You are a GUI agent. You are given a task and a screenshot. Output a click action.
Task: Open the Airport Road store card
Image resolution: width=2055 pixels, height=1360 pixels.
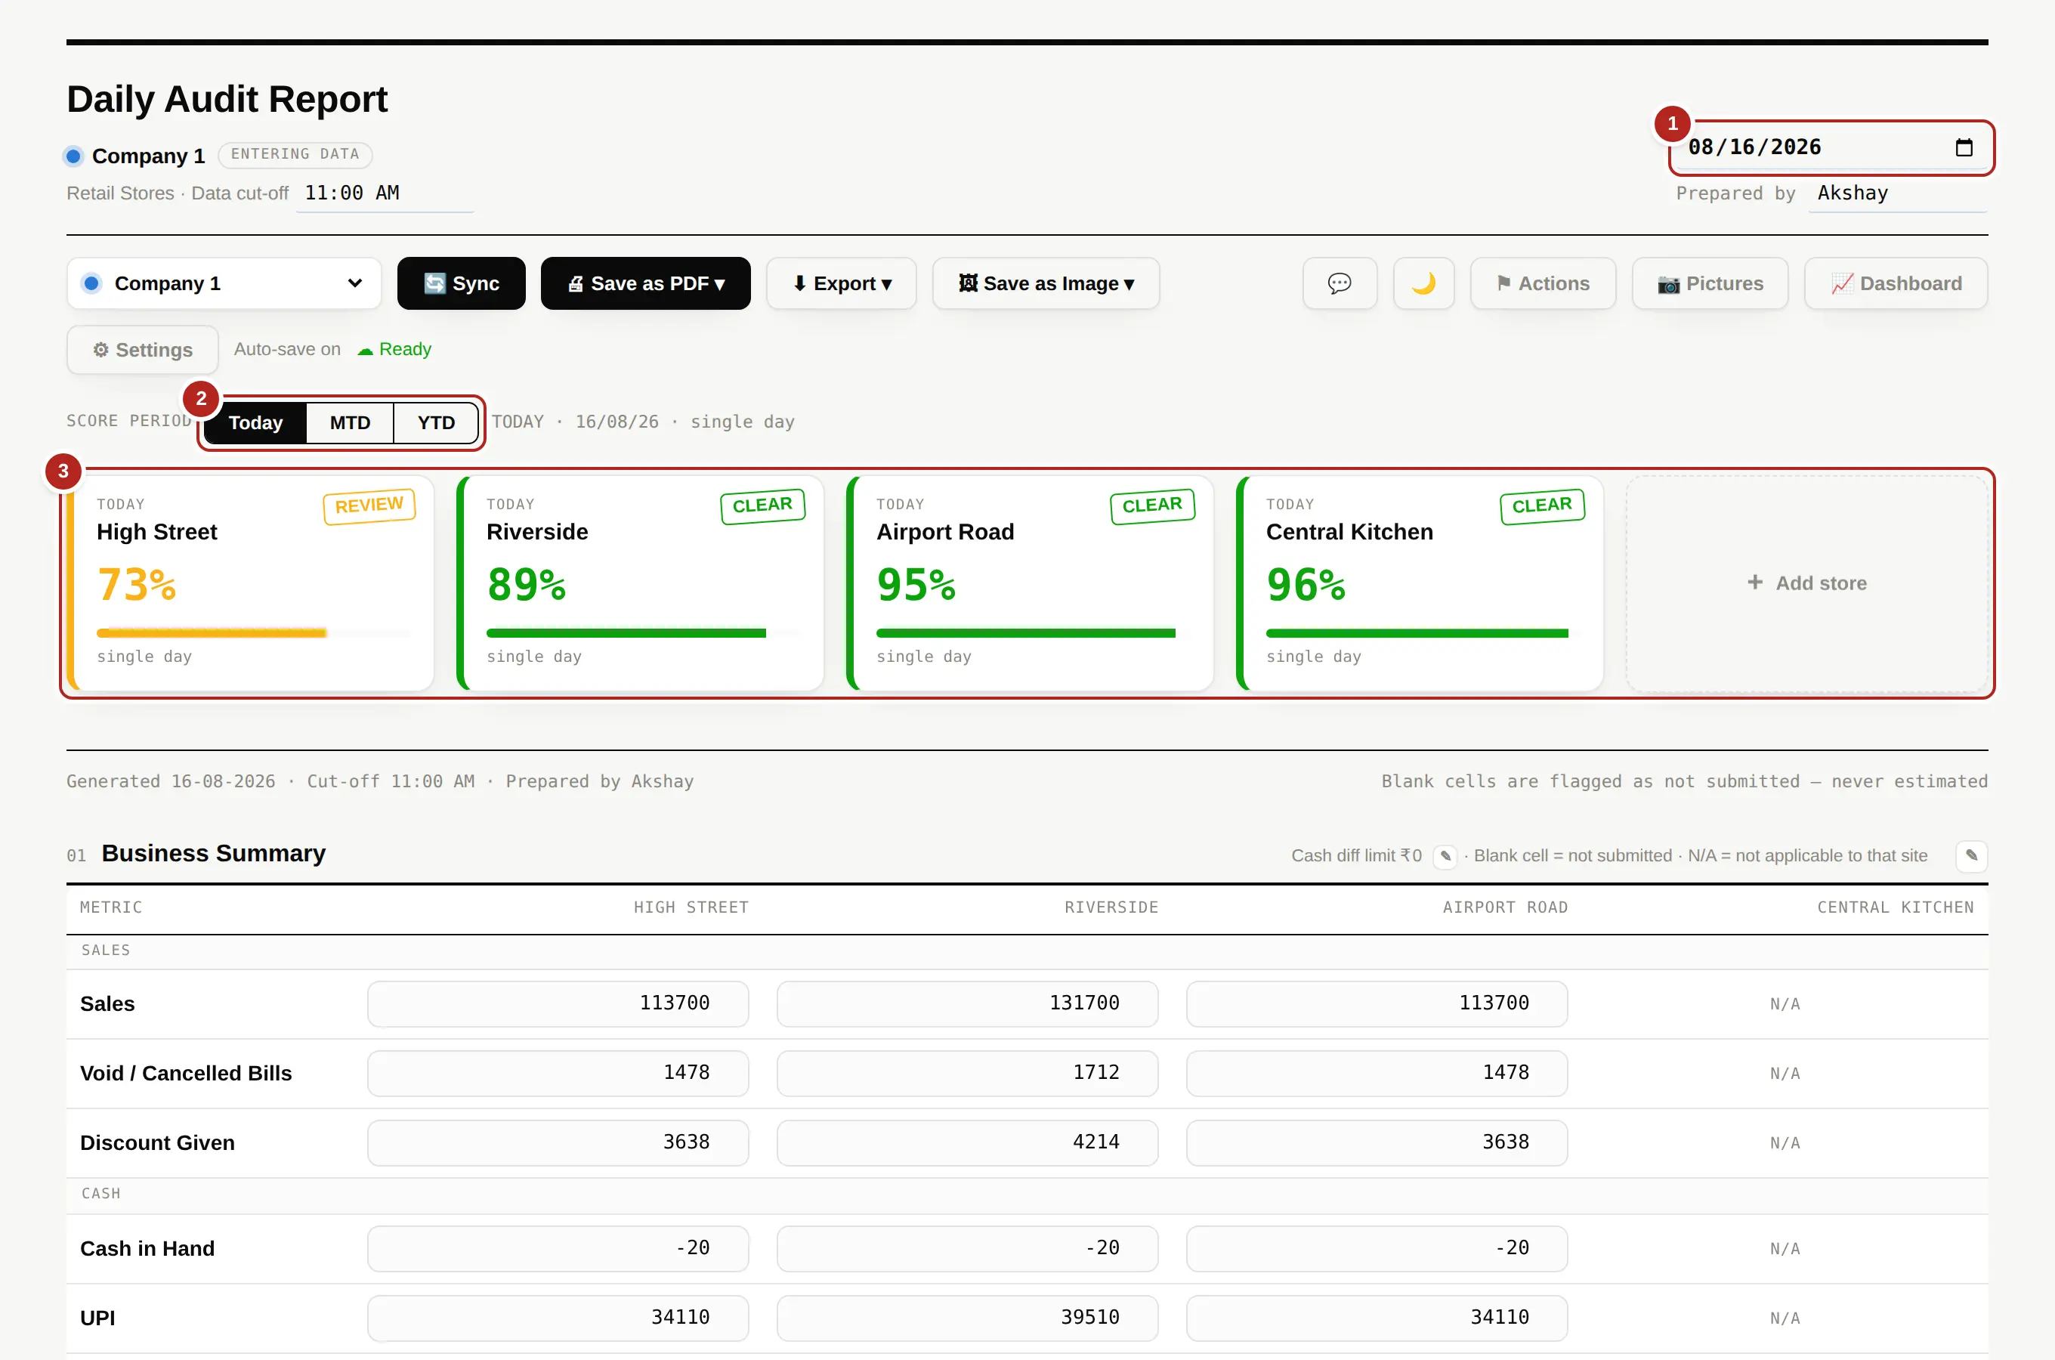pyautogui.click(x=1030, y=583)
